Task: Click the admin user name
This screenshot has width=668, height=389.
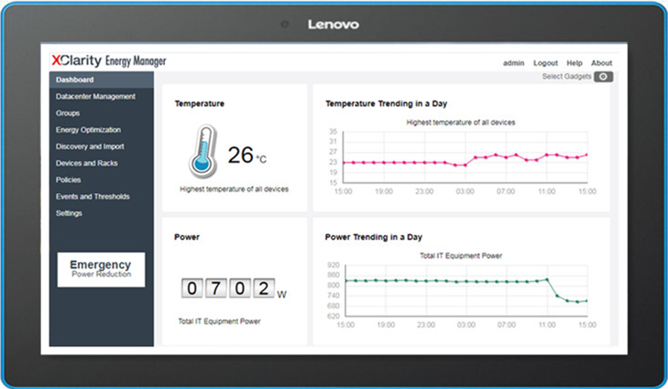Action: 514,63
